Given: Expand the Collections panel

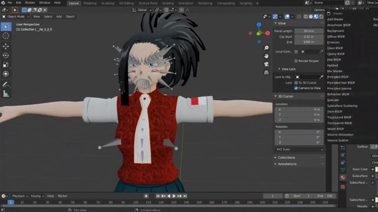Looking at the screenshot, I should (285, 158).
